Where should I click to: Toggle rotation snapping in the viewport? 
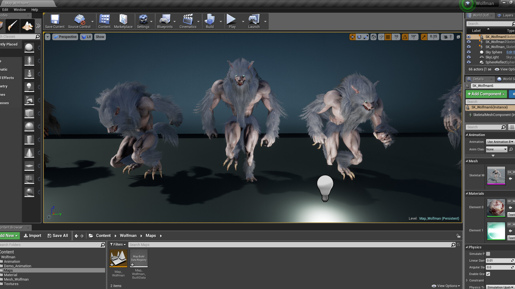pyautogui.click(x=405, y=37)
